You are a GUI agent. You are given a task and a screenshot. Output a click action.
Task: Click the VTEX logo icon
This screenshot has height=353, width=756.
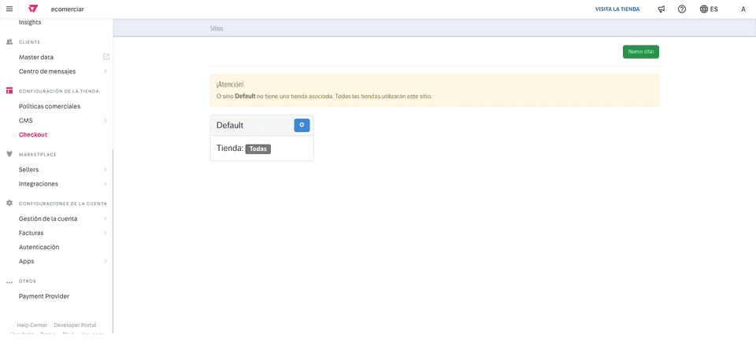[33, 9]
